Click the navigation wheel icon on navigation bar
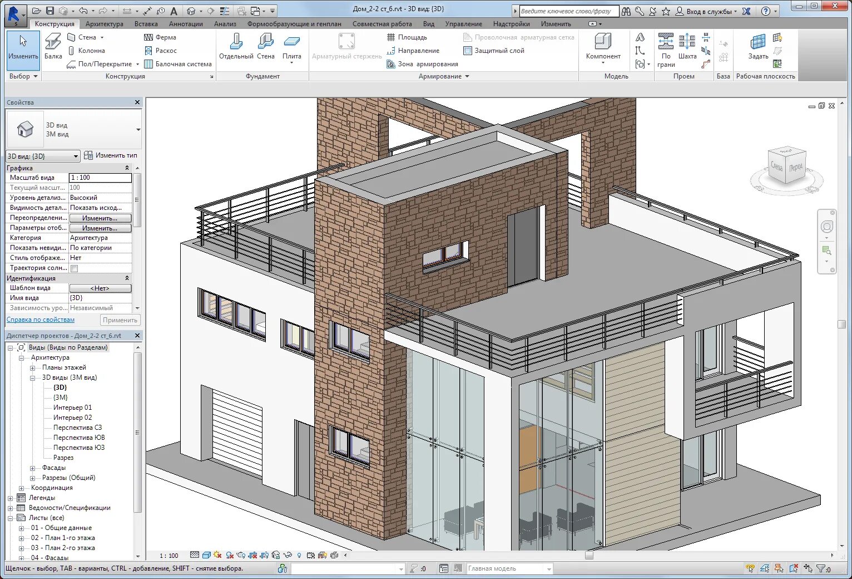The height and width of the screenshot is (579, 852). pos(827,227)
